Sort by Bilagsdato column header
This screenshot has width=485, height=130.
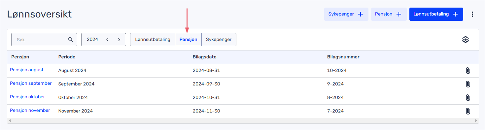point(205,57)
